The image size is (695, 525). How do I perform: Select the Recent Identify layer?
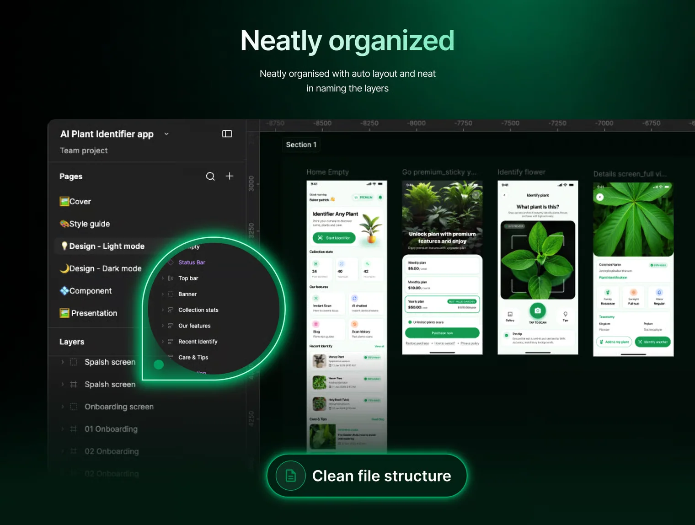198,342
